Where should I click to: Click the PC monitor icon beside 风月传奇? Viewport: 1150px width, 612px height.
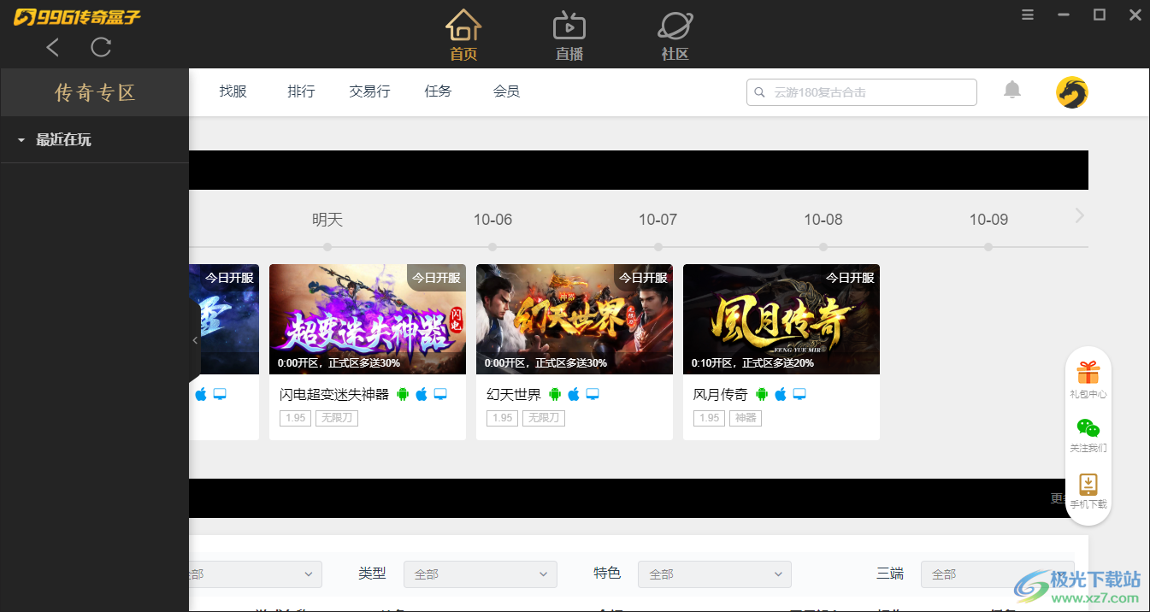799,394
